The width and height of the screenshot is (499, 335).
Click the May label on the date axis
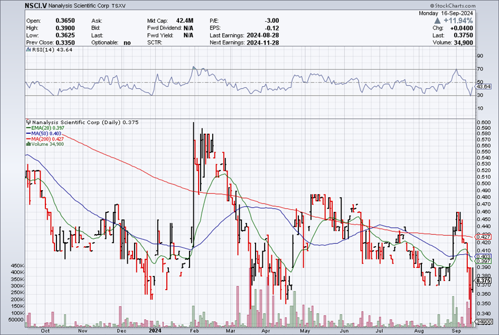pos(305,331)
